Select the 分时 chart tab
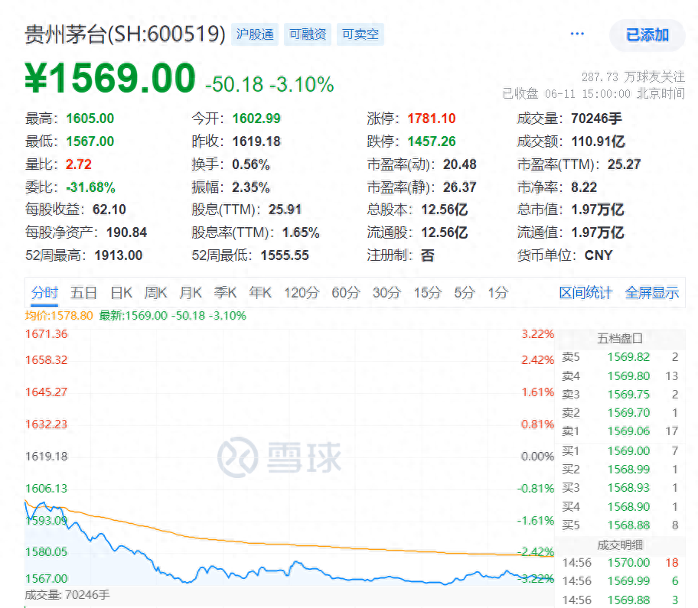 click(44, 293)
